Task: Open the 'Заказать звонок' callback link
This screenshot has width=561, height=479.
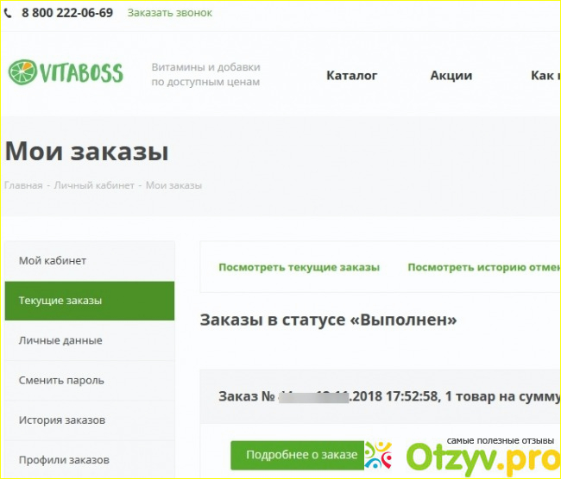Action: tap(169, 13)
